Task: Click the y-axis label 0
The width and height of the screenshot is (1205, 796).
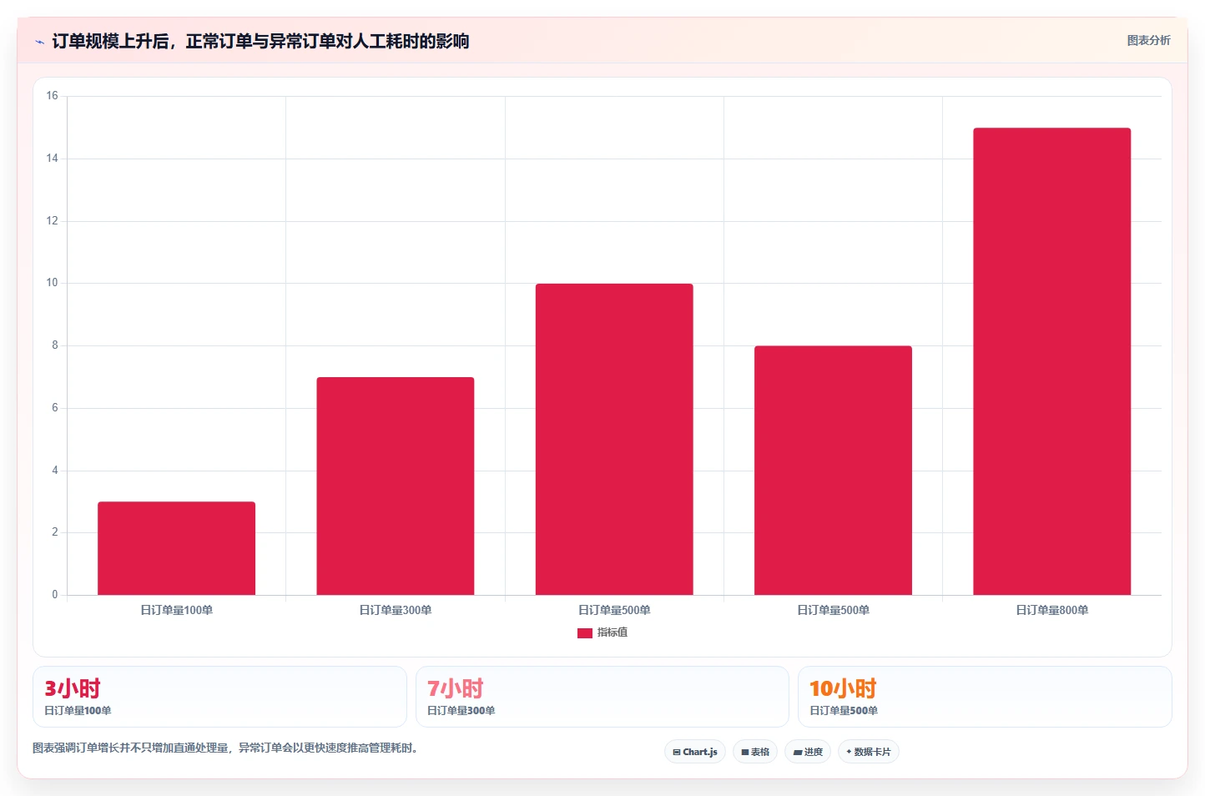Action: pos(55,595)
